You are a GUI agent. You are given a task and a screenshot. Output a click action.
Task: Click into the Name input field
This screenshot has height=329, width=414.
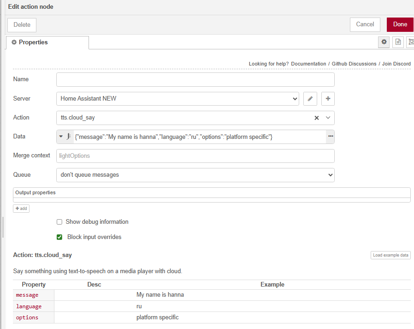(x=195, y=79)
